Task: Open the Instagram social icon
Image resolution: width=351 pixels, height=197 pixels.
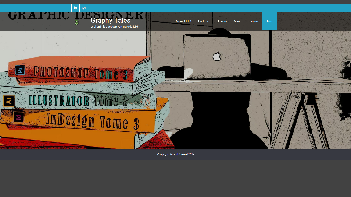Action: 84,8
